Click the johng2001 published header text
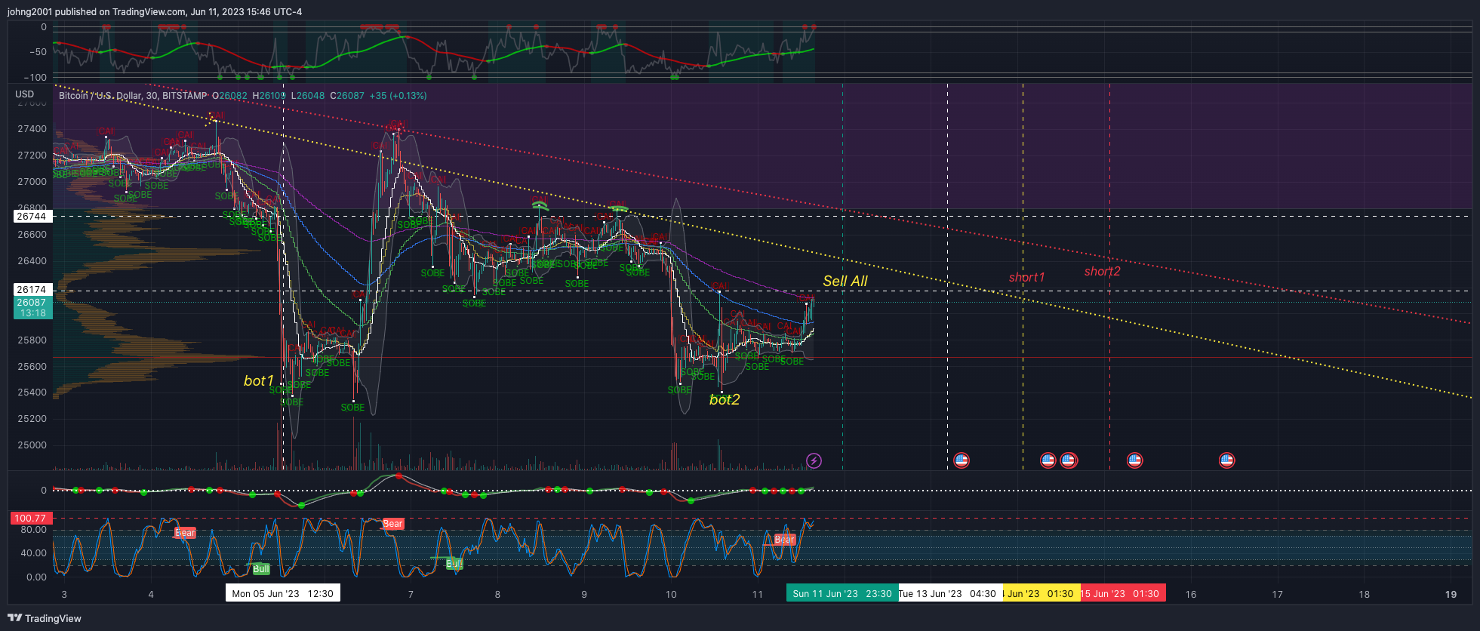Screen dimensions: 1480x631 pos(155,11)
